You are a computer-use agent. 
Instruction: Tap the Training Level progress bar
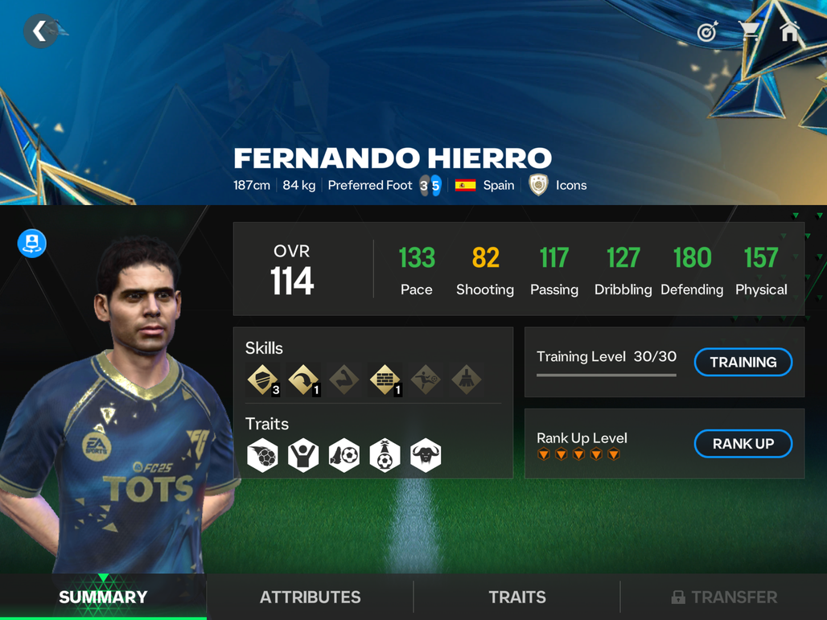(x=607, y=376)
